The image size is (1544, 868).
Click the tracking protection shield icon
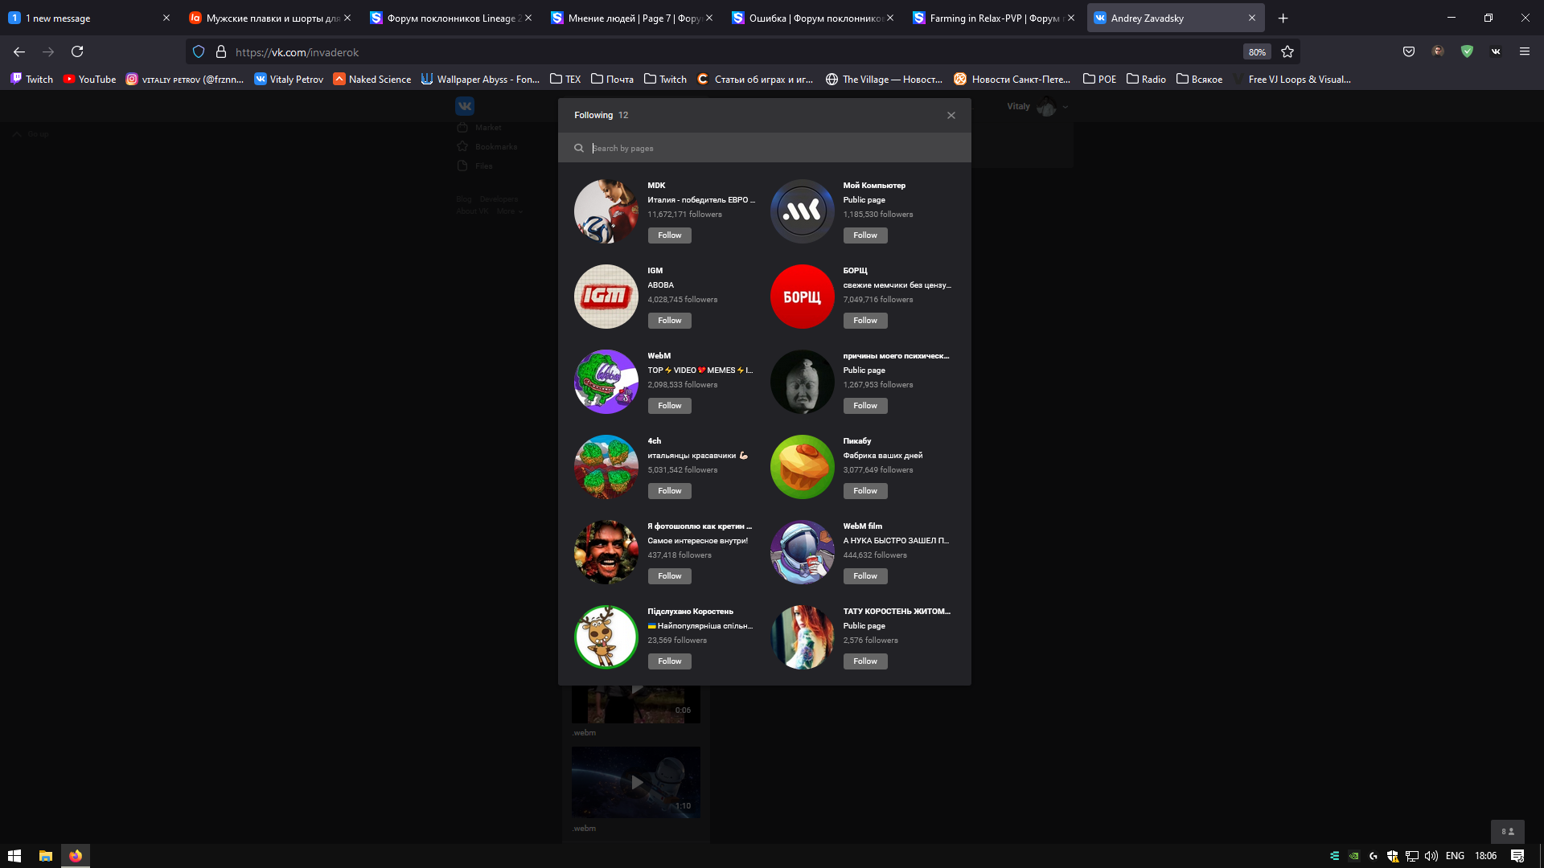click(x=199, y=52)
